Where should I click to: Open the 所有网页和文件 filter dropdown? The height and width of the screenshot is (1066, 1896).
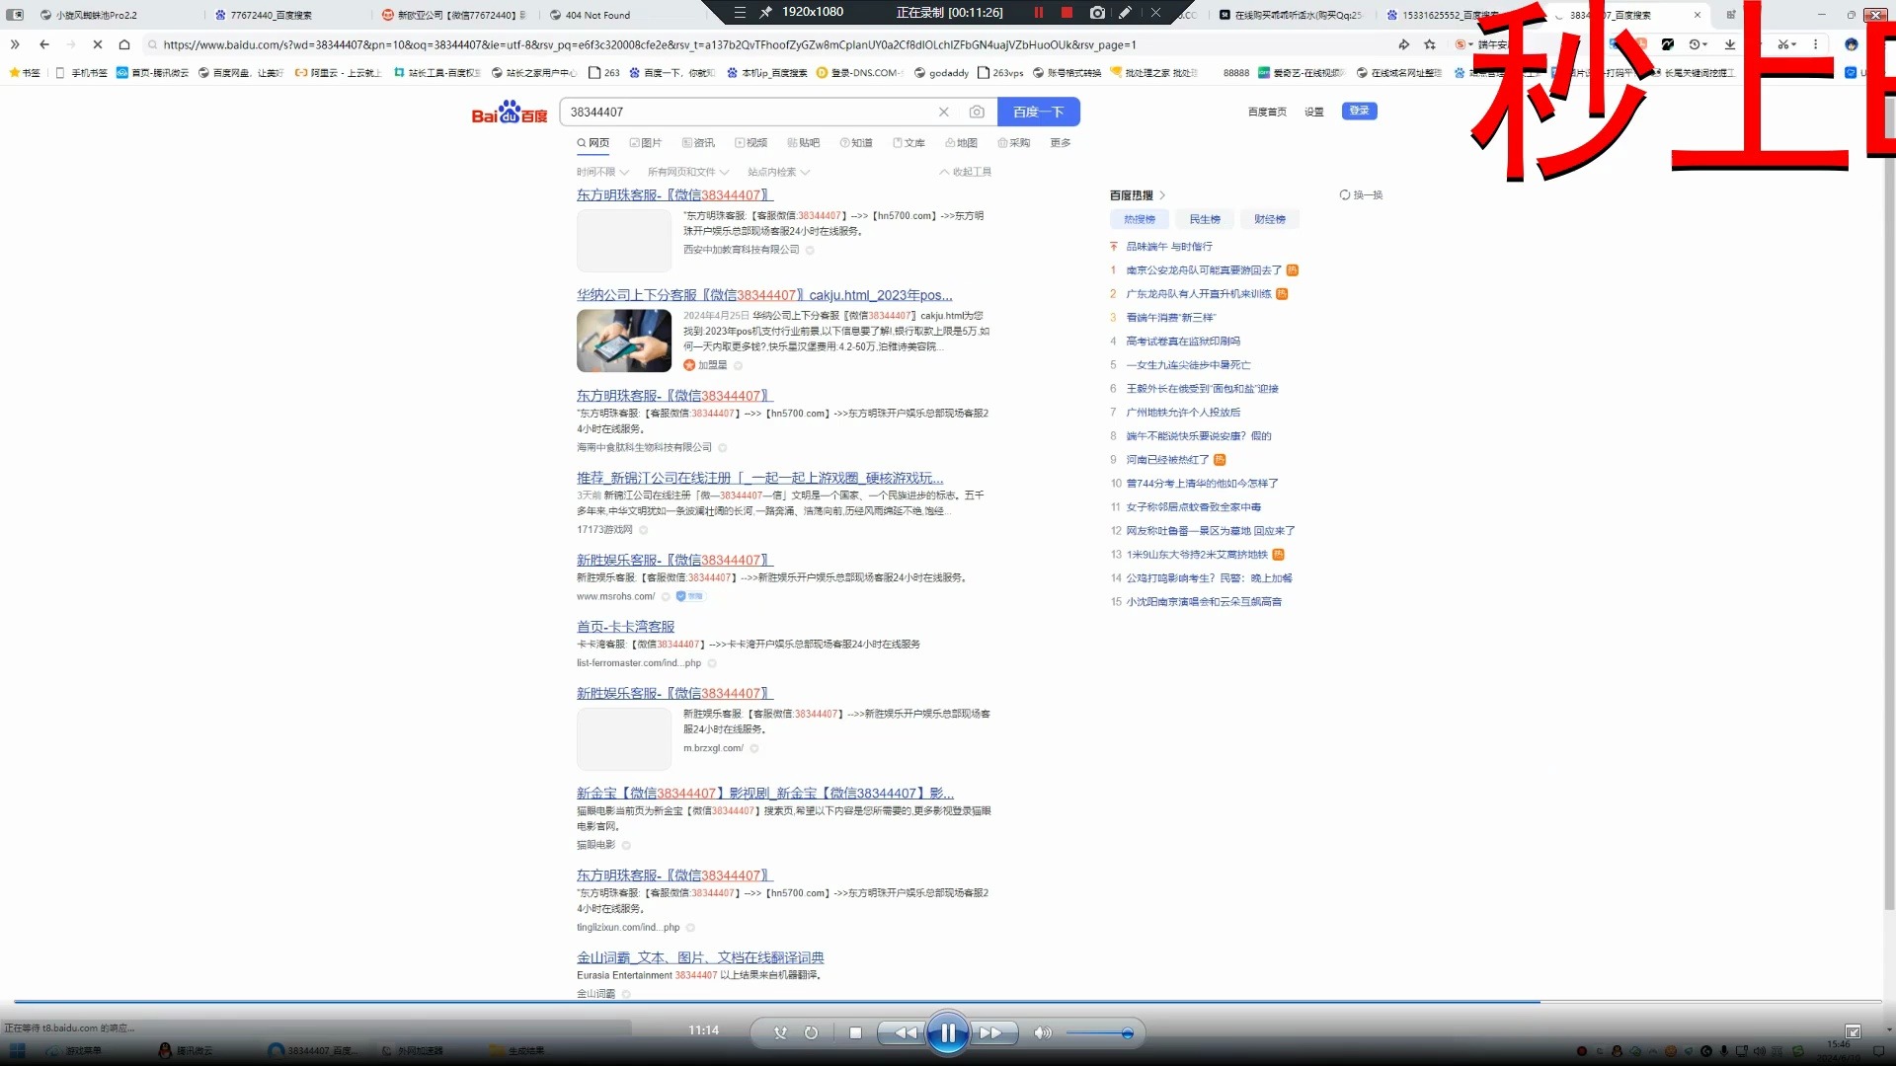click(x=688, y=172)
